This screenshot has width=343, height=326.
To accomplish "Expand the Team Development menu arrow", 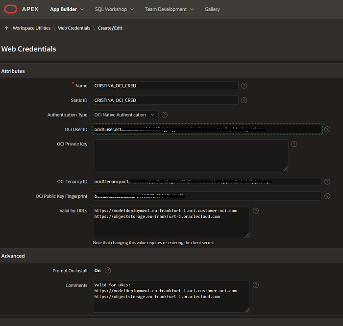I will click(x=192, y=9).
